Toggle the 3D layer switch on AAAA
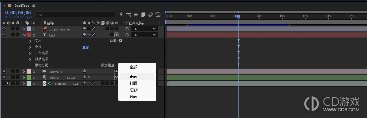367x118 pixels. click(116, 35)
